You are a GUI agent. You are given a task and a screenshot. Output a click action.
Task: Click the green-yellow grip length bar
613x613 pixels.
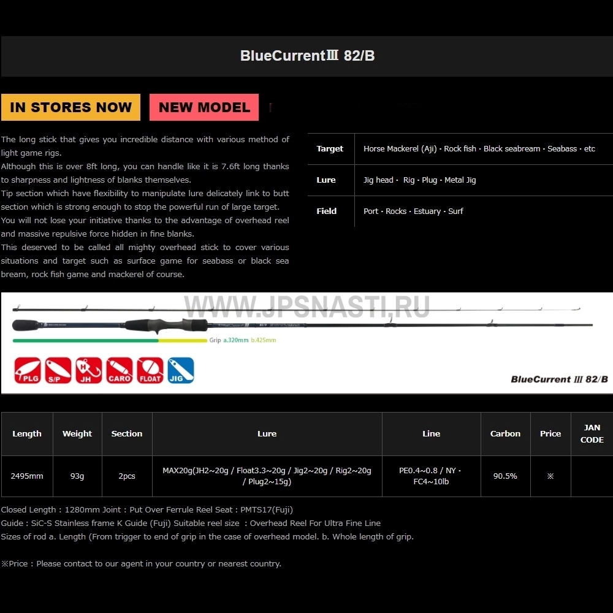point(110,340)
